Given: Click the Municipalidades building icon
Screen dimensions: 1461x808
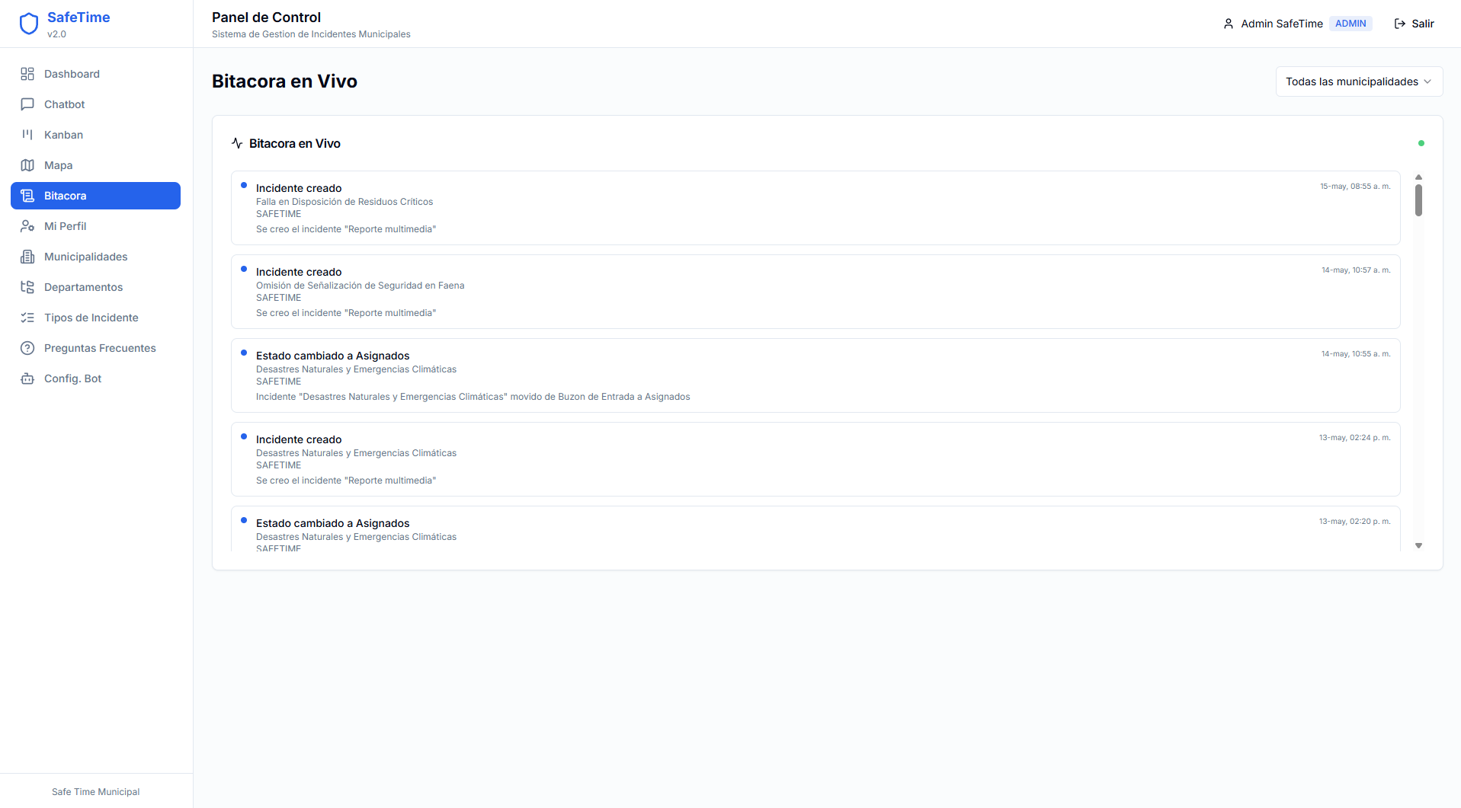Looking at the screenshot, I should [x=27, y=257].
